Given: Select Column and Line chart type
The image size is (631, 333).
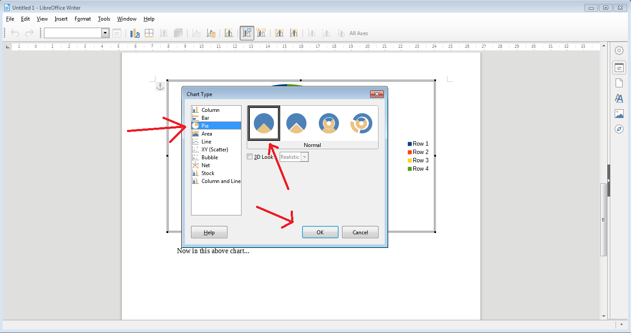Looking at the screenshot, I should tap(216, 181).
